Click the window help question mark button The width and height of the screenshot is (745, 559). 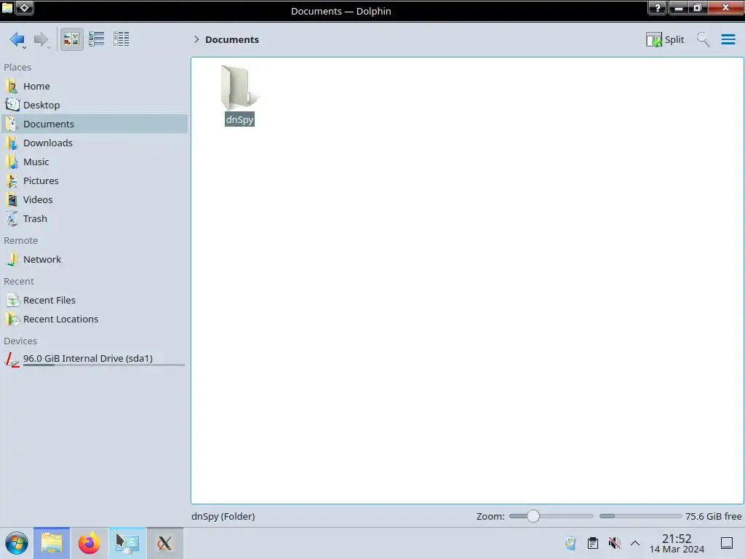657,7
